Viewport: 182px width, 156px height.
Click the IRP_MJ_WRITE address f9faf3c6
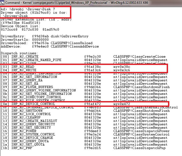(93, 70)
